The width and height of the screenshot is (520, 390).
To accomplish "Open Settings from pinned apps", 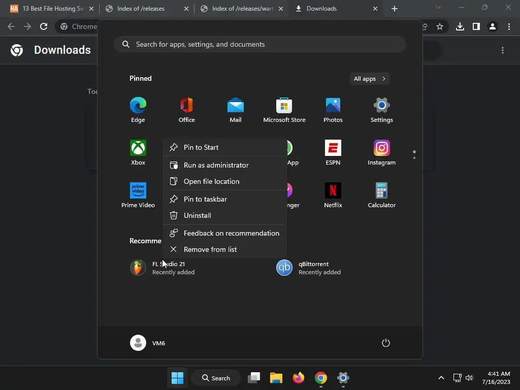I will [x=382, y=110].
